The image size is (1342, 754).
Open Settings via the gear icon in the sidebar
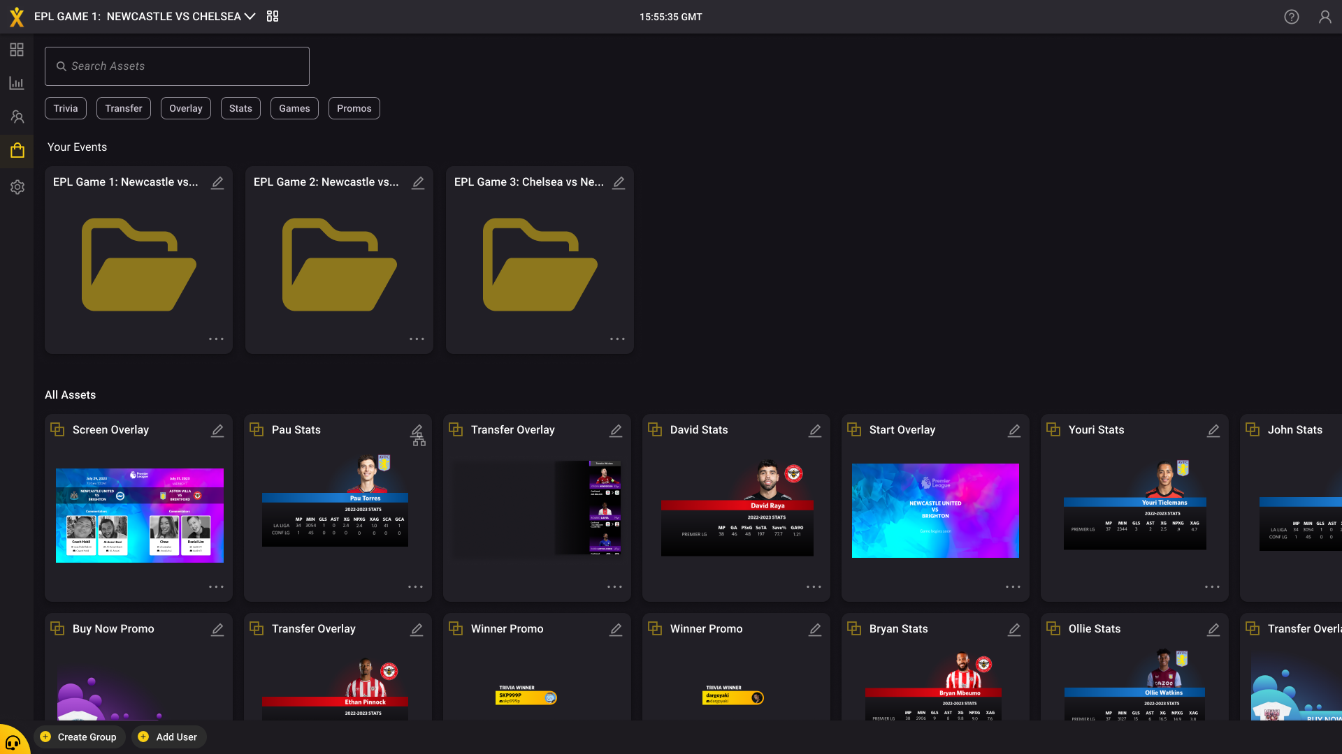(17, 186)
